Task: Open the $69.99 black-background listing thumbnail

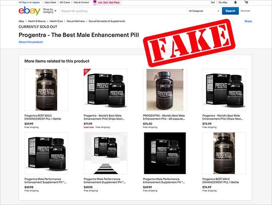Action: pyautogui.click(x=165, y=153)
